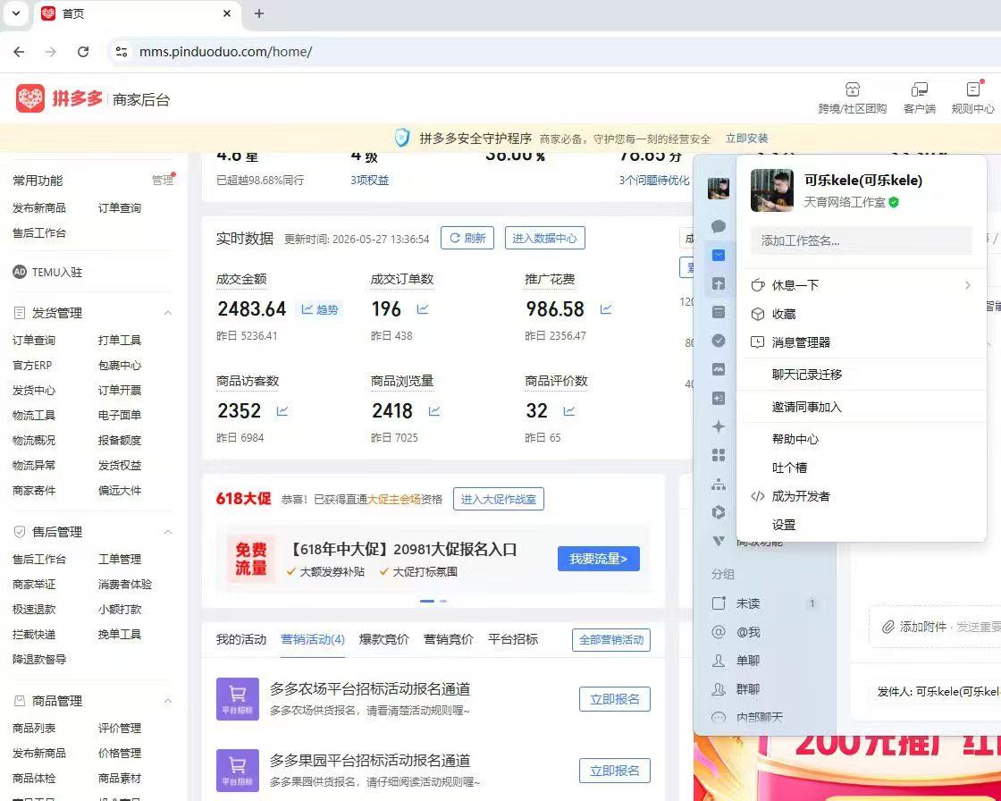Screen dimensions: 1001x801
Task: Click 进入数据中心 button
Action: click(544, 238)
